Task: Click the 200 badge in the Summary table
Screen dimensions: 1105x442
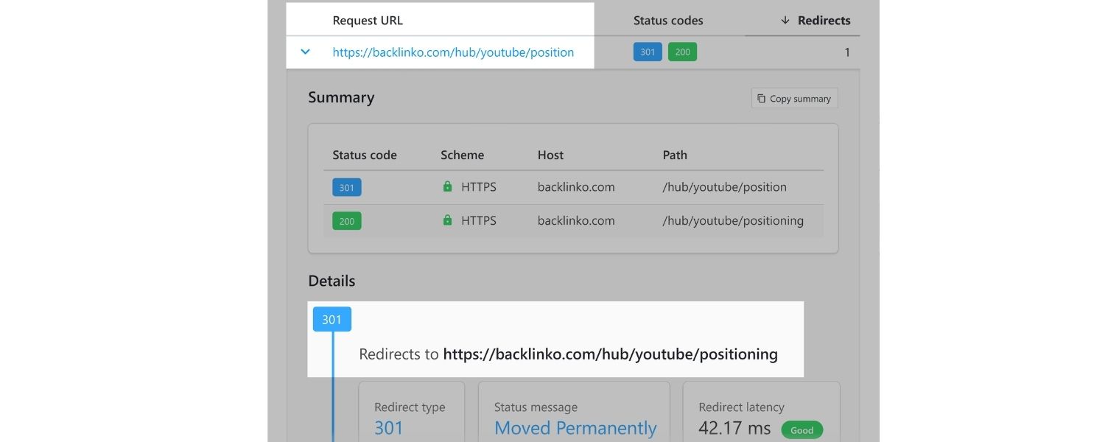Action: tap(346, 220)
